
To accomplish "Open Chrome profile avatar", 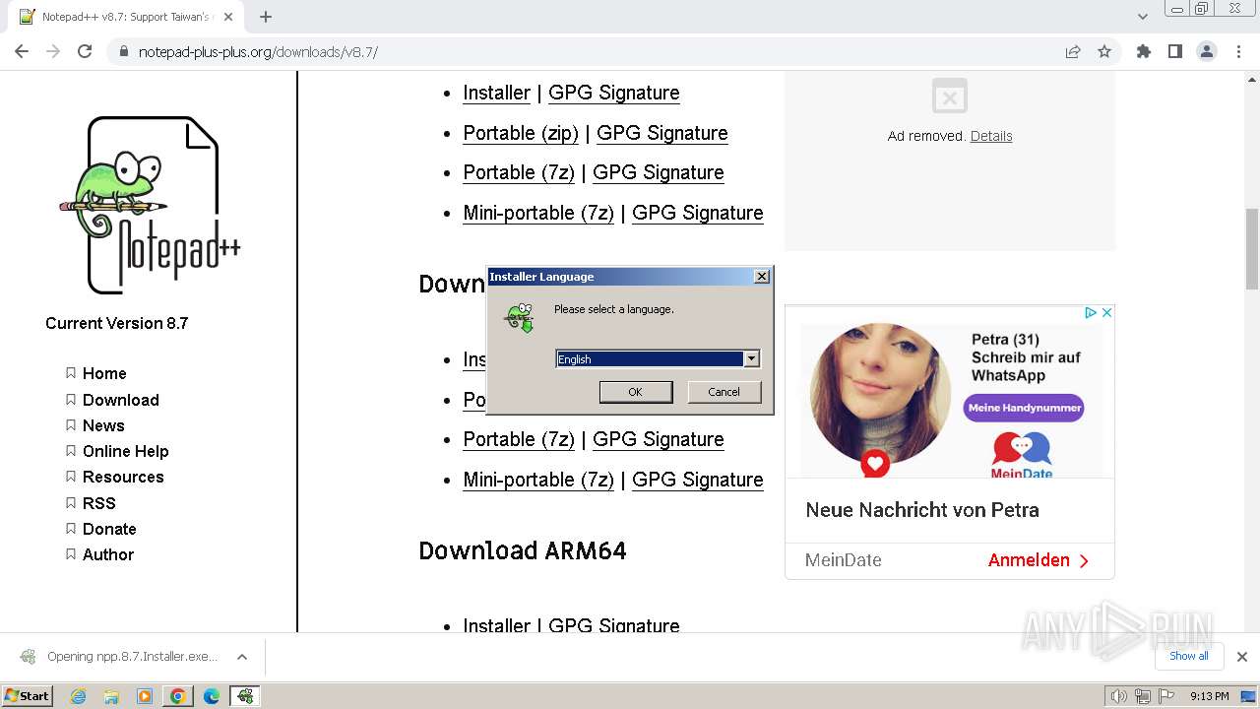I will pos(1207,51).
